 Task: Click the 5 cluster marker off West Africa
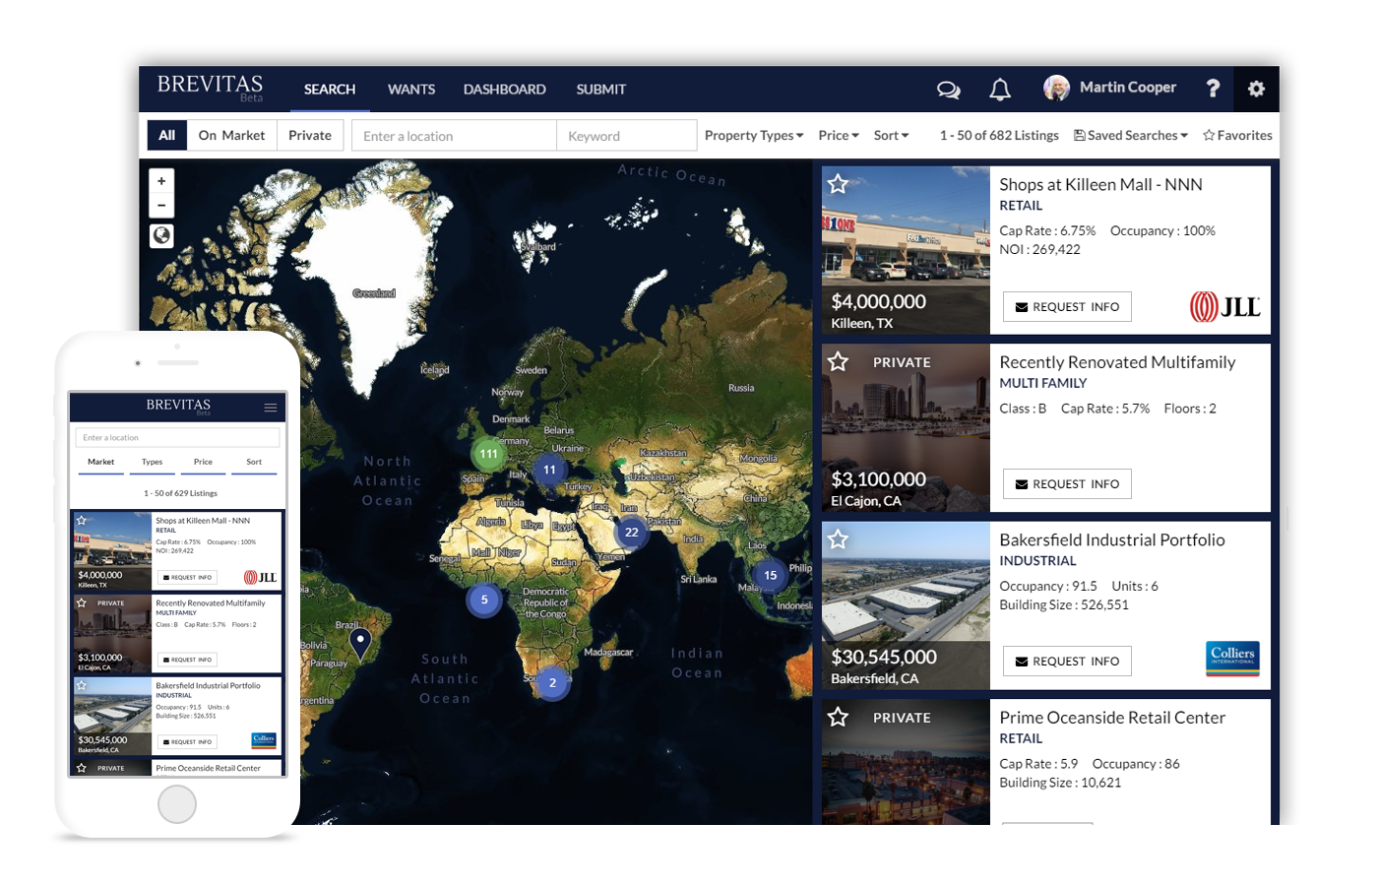point(484,600)
